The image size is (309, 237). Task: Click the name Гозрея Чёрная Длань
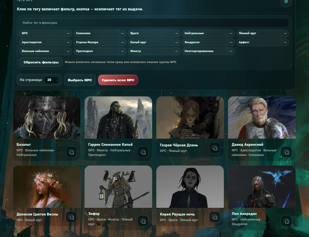pos(179,145)
